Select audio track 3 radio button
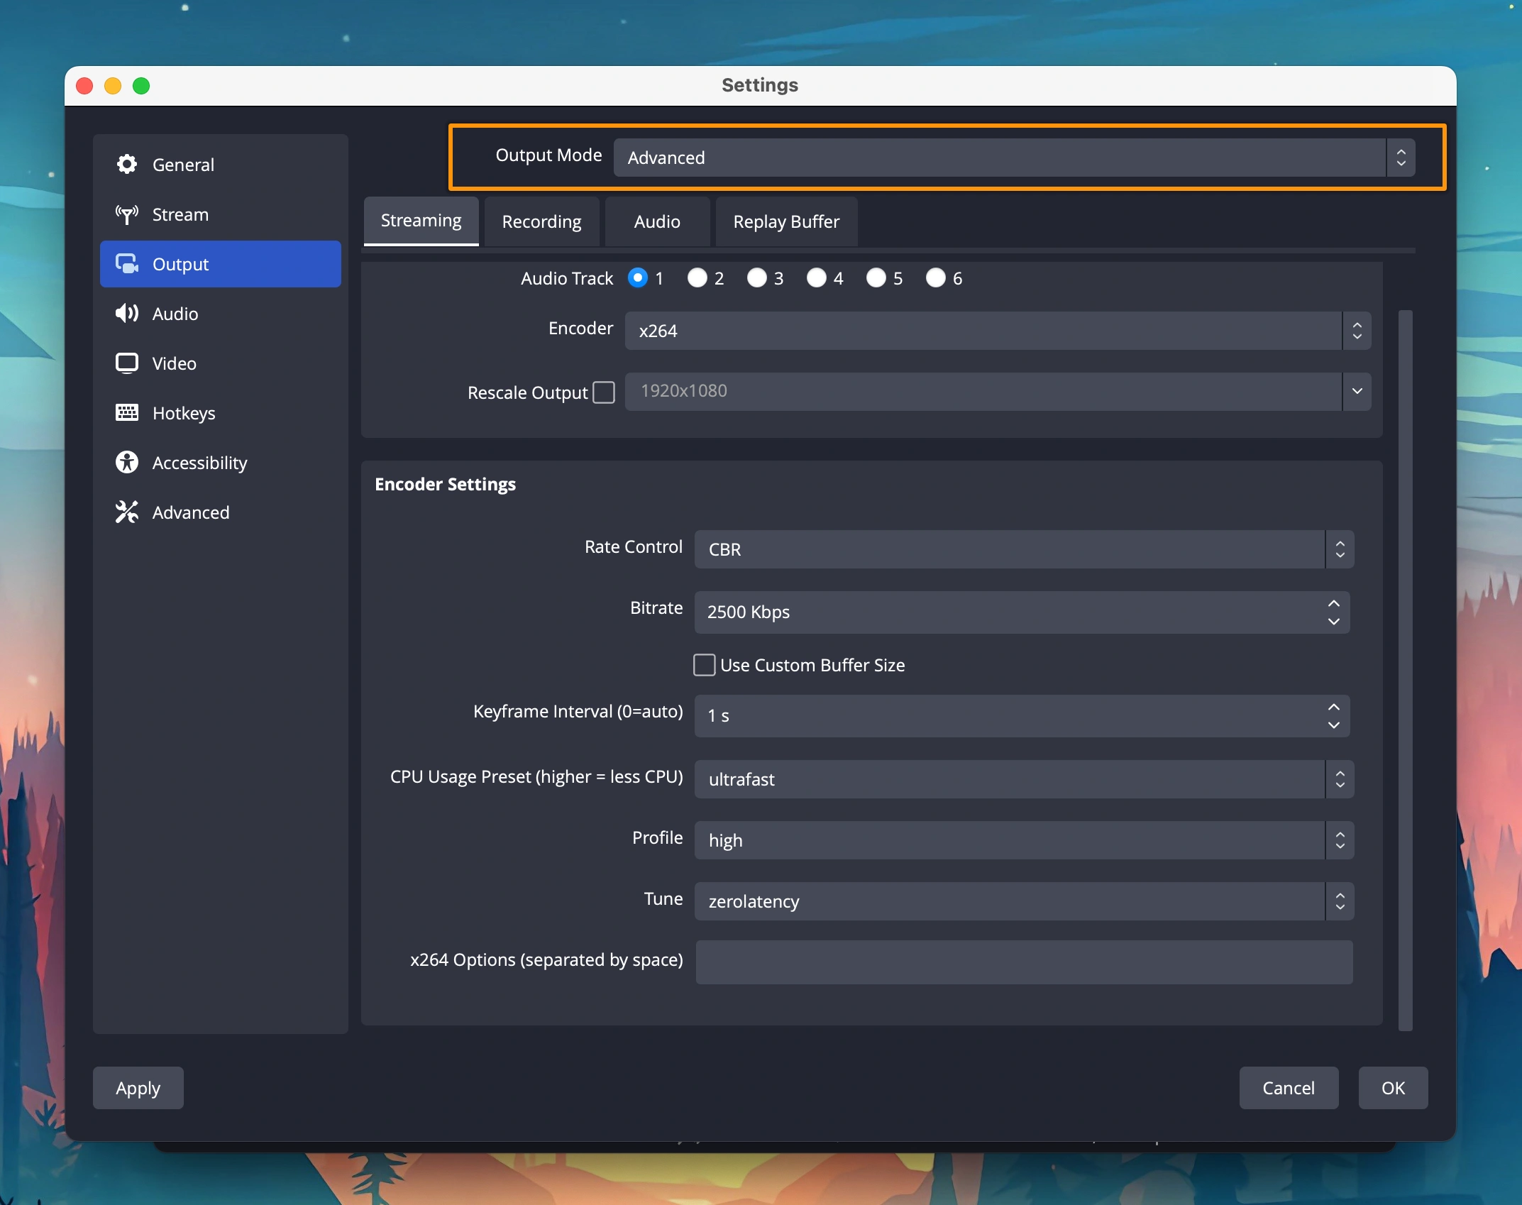Screen dimensions: 1522x1205 [757, 277]
